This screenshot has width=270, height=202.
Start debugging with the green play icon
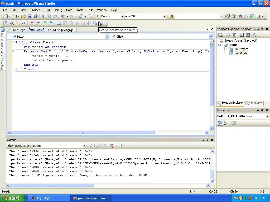point(98,16)
